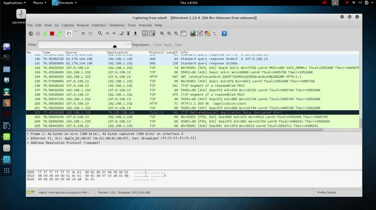Open the Wireshark app menu in top bar
Image resolution: width=376 pixels, height=210 pixels.
coord(65,3)
